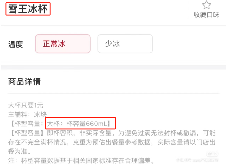Click the 小红书号 watermark ID text
The image size is (232, 168).
click(x=197, y=160)
